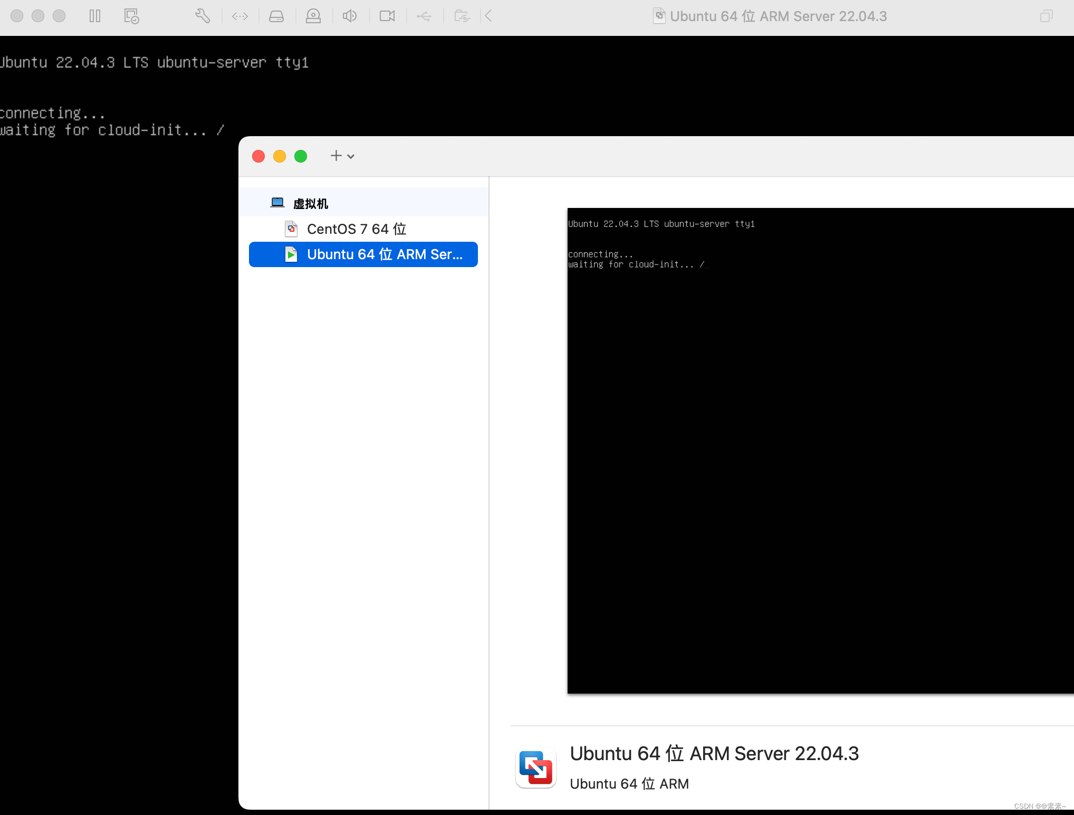
Task: Click the plus button in library window
Action: tap(336, 156)
